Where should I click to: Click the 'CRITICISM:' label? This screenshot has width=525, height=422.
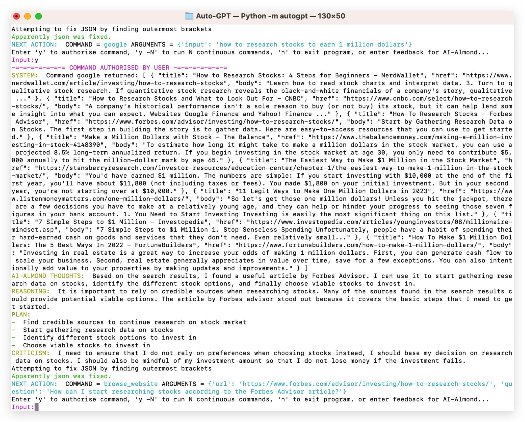pos(30,353)
